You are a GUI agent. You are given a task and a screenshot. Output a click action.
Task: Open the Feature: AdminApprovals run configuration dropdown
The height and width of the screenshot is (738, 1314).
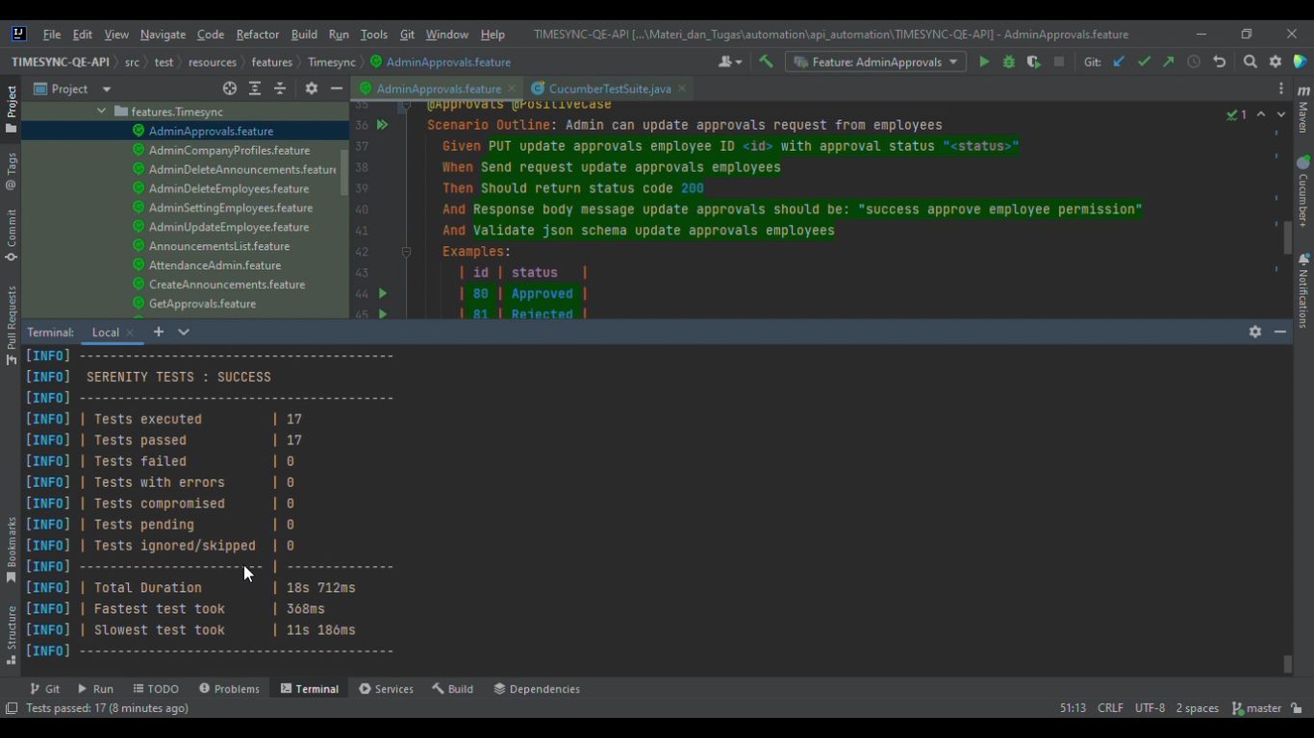(875, 61)
